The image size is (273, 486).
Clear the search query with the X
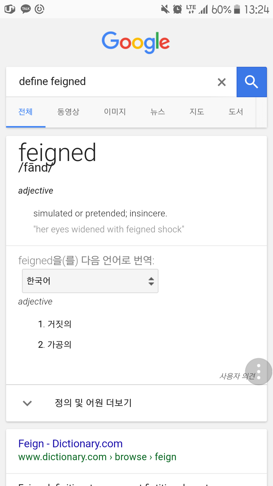pyautogui.click(x=221, y=82)
